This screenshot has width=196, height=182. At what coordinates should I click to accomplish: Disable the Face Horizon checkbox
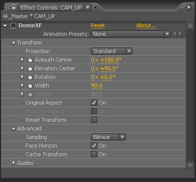pos(94,146)
